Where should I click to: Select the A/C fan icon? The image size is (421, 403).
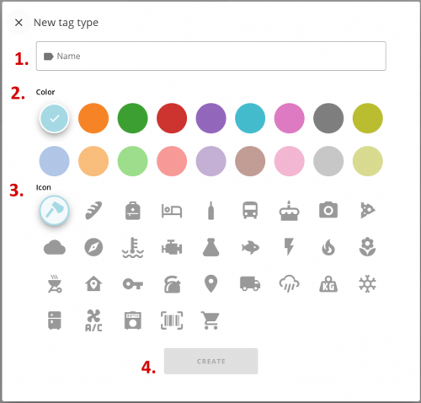[93, 320]
